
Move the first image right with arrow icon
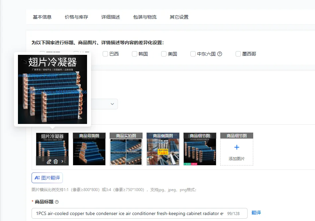coord(62,161)
